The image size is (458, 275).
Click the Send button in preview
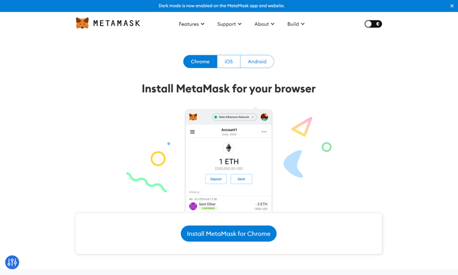241,179
